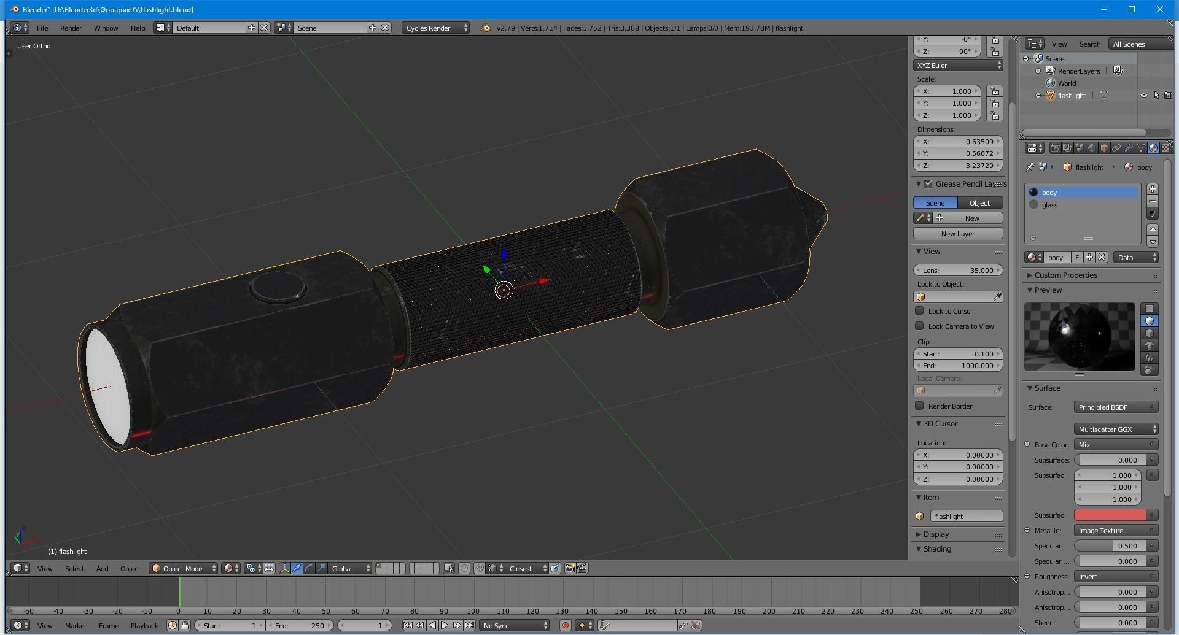Open the Render menu
This screenshot has height=635, width=1179.
[71, 28]
